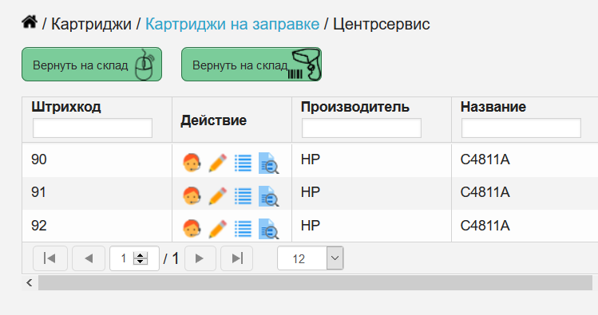
Task: Edit cartridge 91 with pencil icon
Action: pos(217,196)
